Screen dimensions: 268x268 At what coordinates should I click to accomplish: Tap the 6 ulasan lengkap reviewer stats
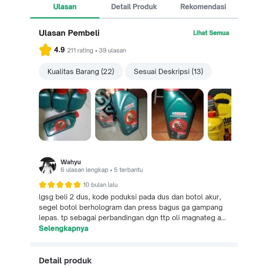(85, 170)
